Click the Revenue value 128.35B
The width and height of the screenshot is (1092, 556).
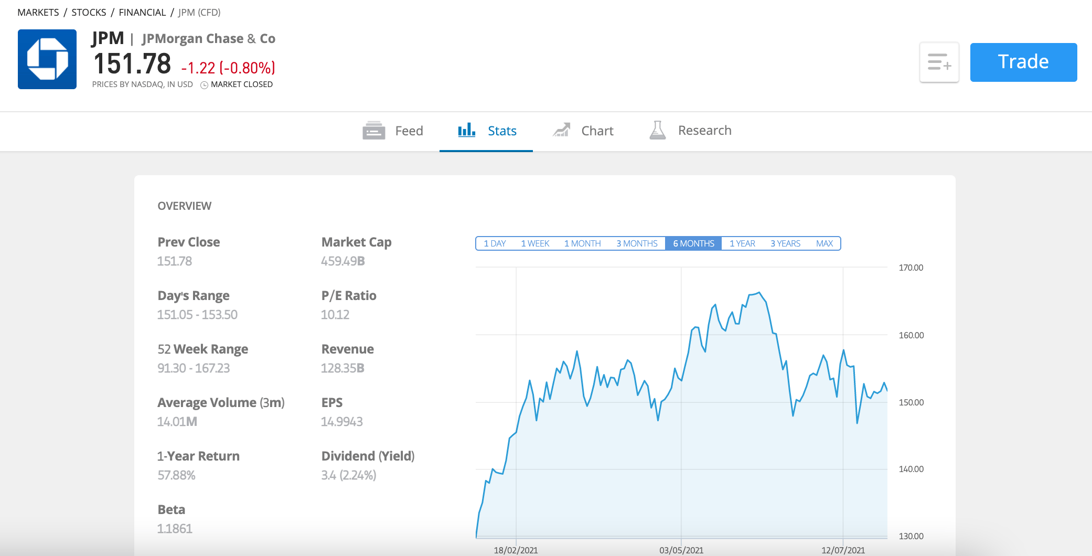342,368
